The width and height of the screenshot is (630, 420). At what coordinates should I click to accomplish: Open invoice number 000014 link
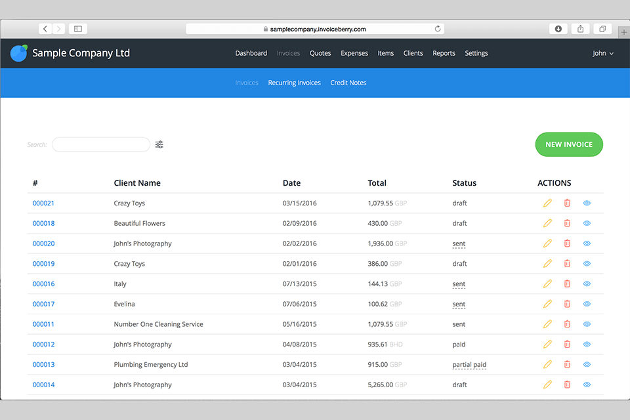pyautogui.click(x=43, y=385)
